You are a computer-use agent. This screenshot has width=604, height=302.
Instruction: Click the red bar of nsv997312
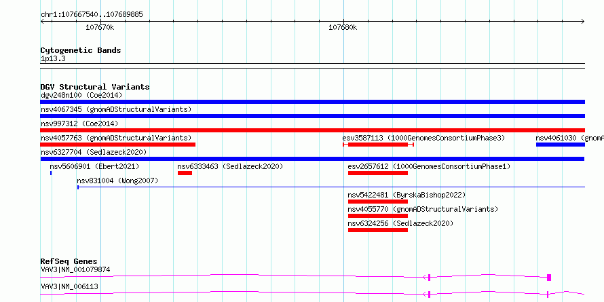pos(312,130)
